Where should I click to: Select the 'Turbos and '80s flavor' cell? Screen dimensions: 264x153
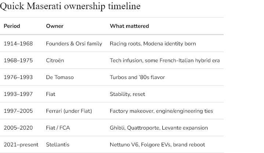(x=137, y=77)
